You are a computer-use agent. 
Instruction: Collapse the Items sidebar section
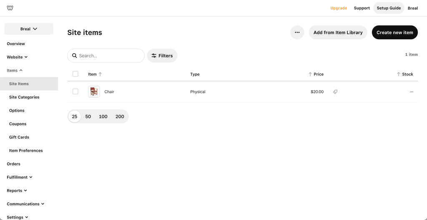tap(15, 70)
